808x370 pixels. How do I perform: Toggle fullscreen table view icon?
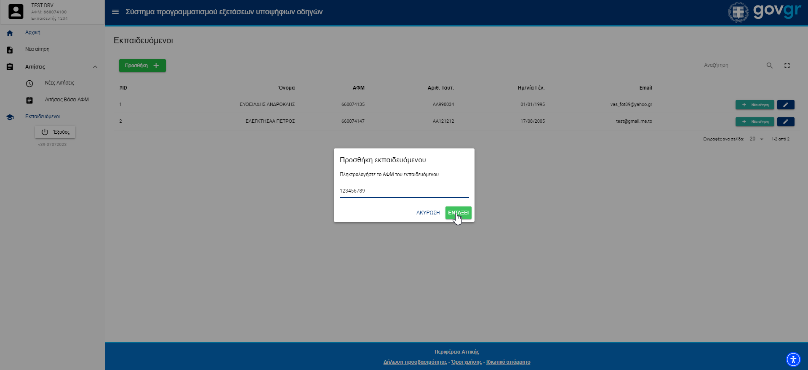(787, 66)
